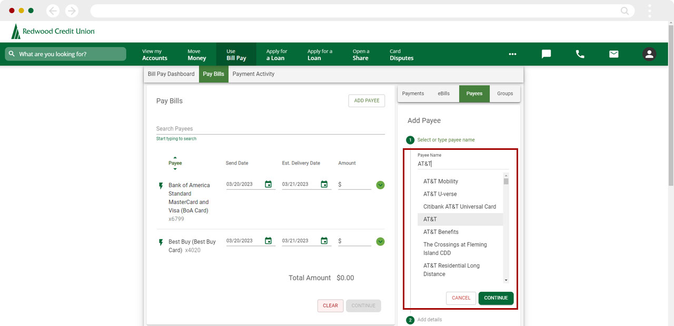Image resolution: width=674 pixels, height=326 pixels.
Task: Click the red CLEAR button
Action: 330,305
